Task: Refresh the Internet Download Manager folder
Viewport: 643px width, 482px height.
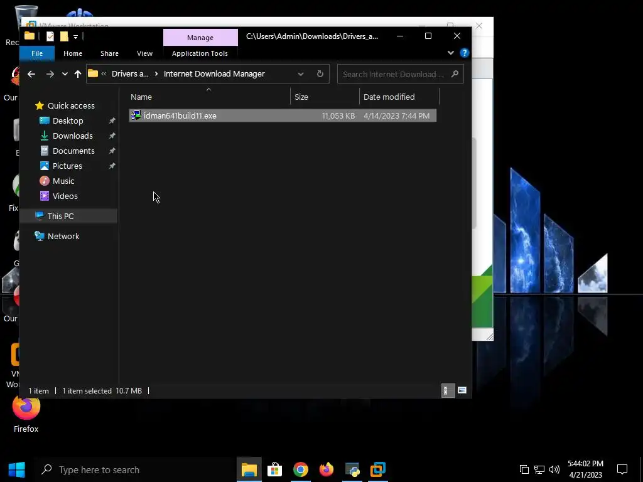Action: 320,74
